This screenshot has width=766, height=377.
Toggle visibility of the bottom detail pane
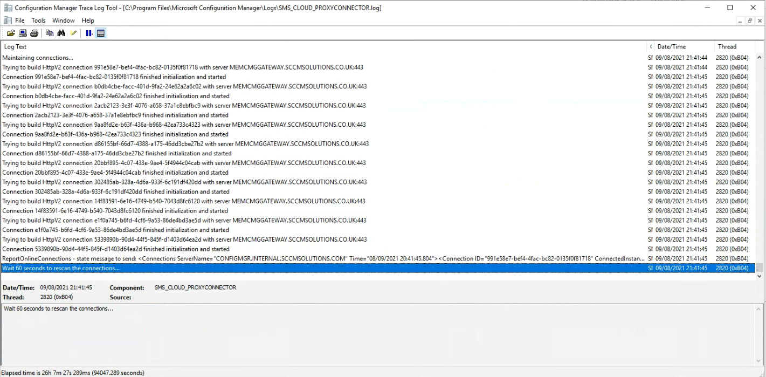click(100, 33)
